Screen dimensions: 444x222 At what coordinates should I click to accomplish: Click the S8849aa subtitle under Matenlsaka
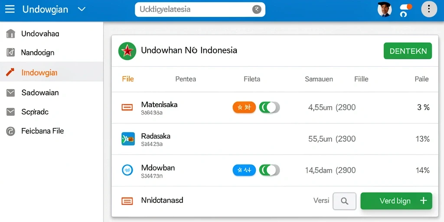click(152, 113)
